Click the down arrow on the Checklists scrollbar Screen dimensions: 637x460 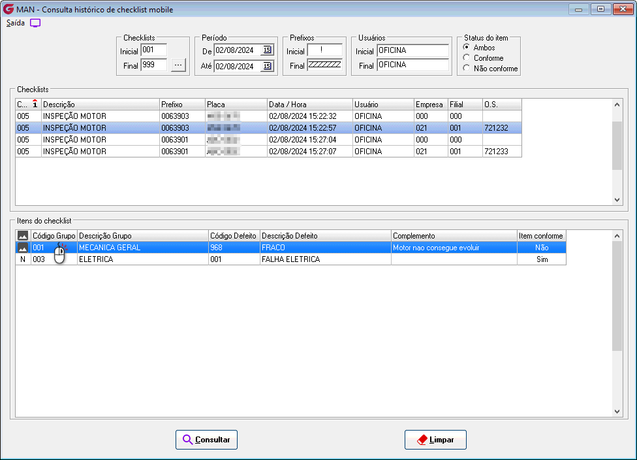pos(617,200)
